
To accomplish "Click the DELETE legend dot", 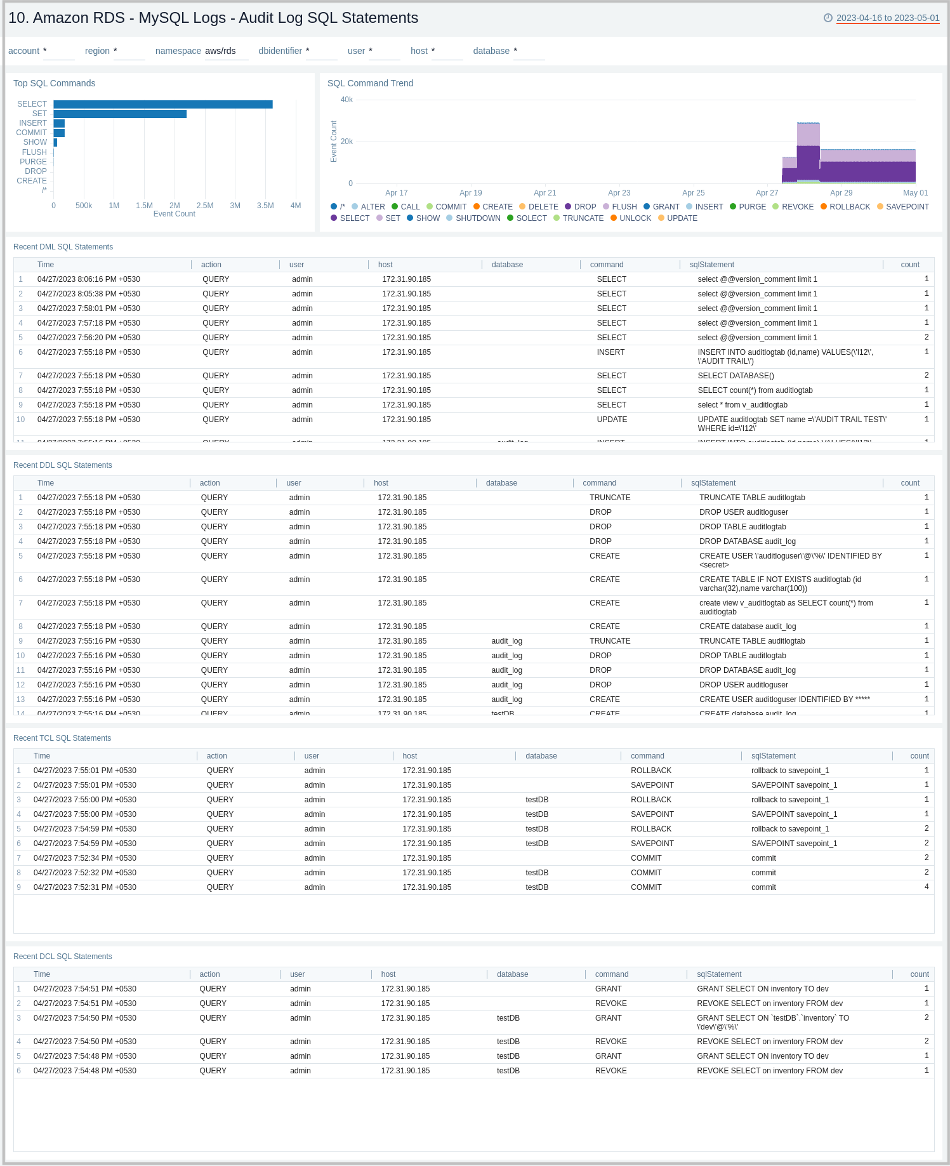I will pyautogui.click(x=522, y=207).
